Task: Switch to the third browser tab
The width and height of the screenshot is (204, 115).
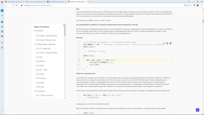Action: pos(56,2)
